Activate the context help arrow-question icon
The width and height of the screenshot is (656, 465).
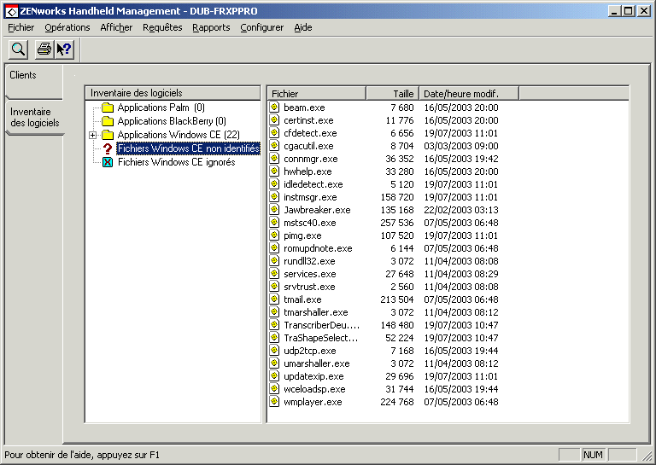click(x=64, y=49)
